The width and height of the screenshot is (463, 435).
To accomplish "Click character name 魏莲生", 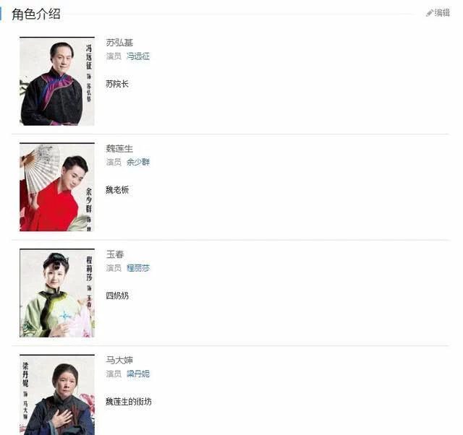I will coord(119,149).
